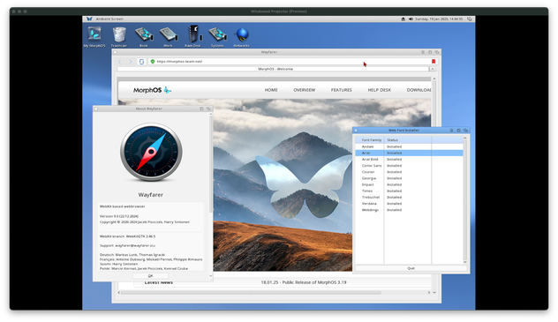Click the Web Font Installer depth gadget

[465, 131]
